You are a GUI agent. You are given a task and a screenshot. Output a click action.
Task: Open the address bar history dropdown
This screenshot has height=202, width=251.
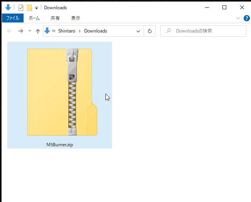pos(138,31)
